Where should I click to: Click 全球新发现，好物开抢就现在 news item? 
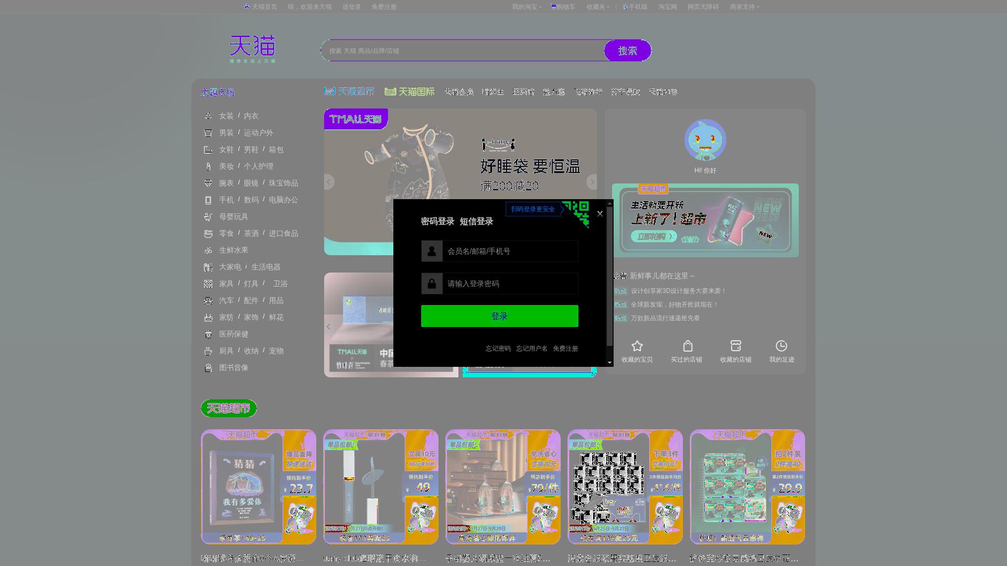[674, 304]
